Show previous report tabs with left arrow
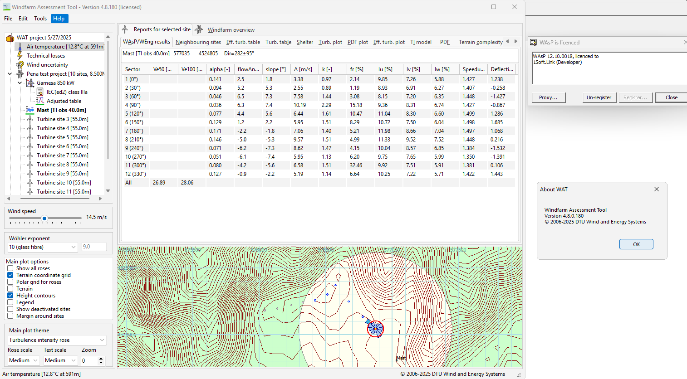This screenshot has height=379, width=687. (507, 41)
